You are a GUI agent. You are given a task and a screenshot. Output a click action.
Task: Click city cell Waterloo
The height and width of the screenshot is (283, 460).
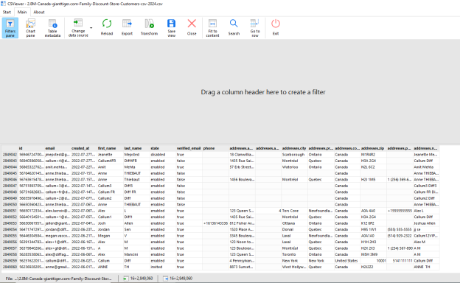point(295,167)
